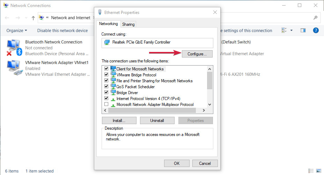Click the Configure button
The height and width of the screenshot is (175, 324).
[x=197, y=54]
